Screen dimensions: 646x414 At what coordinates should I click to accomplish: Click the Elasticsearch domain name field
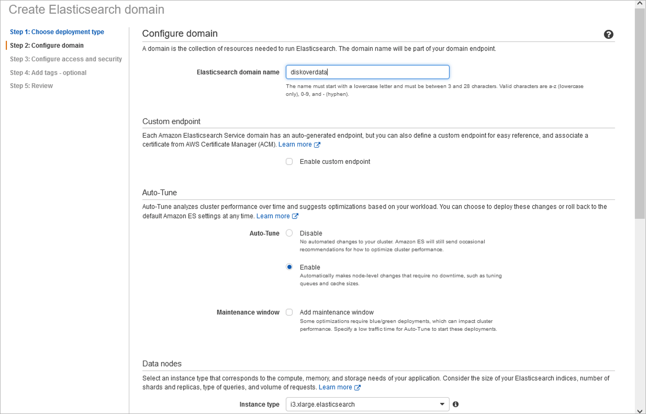367,71
